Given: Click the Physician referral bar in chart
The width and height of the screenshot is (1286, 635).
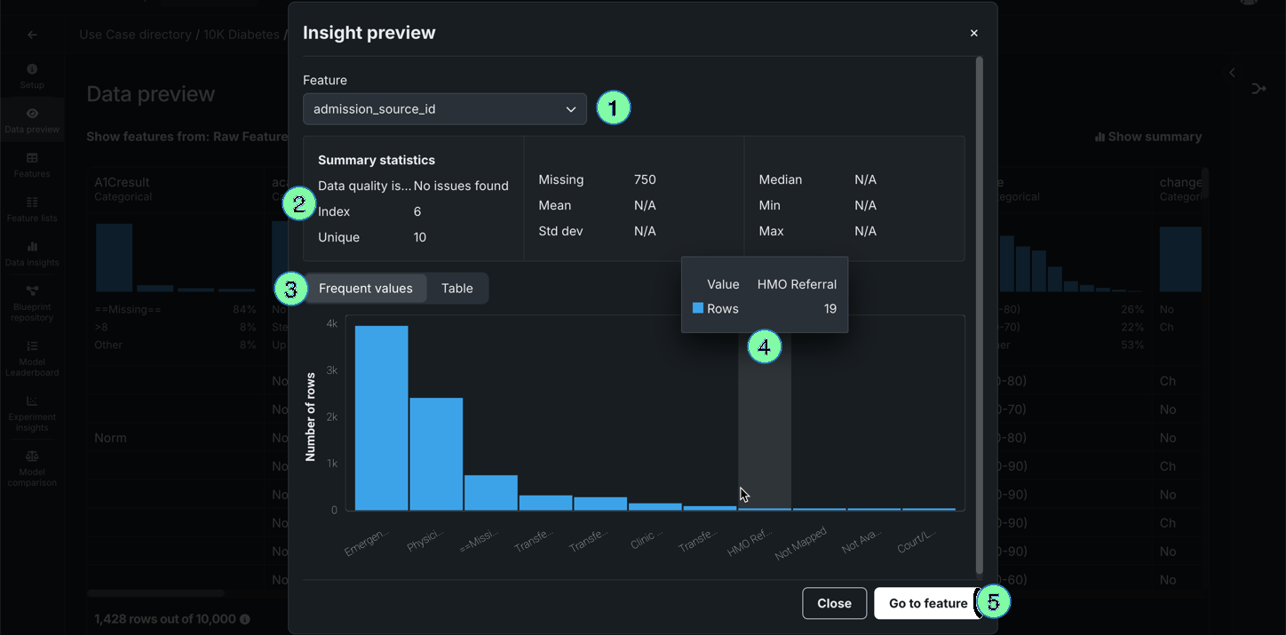Looking at the screenshot, I should [x=436, y=453].
